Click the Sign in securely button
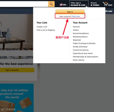Screen dimensions: 114x112 (17, 70)
